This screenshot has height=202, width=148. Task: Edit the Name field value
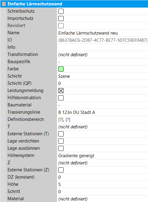[102, 33]
